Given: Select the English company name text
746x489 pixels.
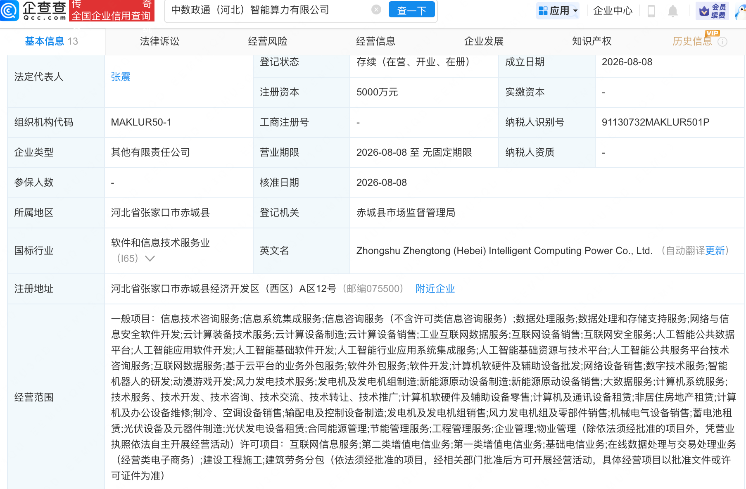Looking at the screenshot, I should 504,251.
